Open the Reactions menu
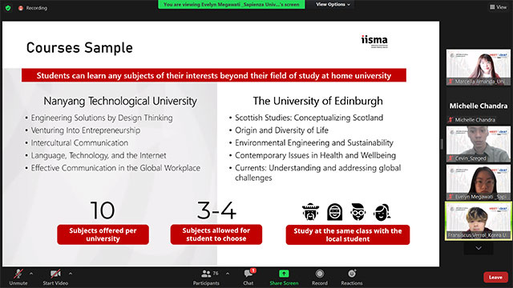This screenshot has height=288, width=513. [352, 277]
